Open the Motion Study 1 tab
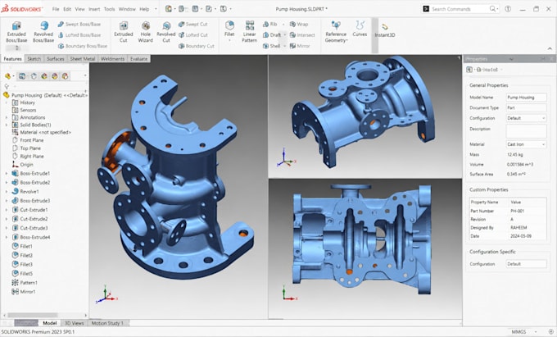Screen dimensions: 557x337 click(x=107, y=323)
